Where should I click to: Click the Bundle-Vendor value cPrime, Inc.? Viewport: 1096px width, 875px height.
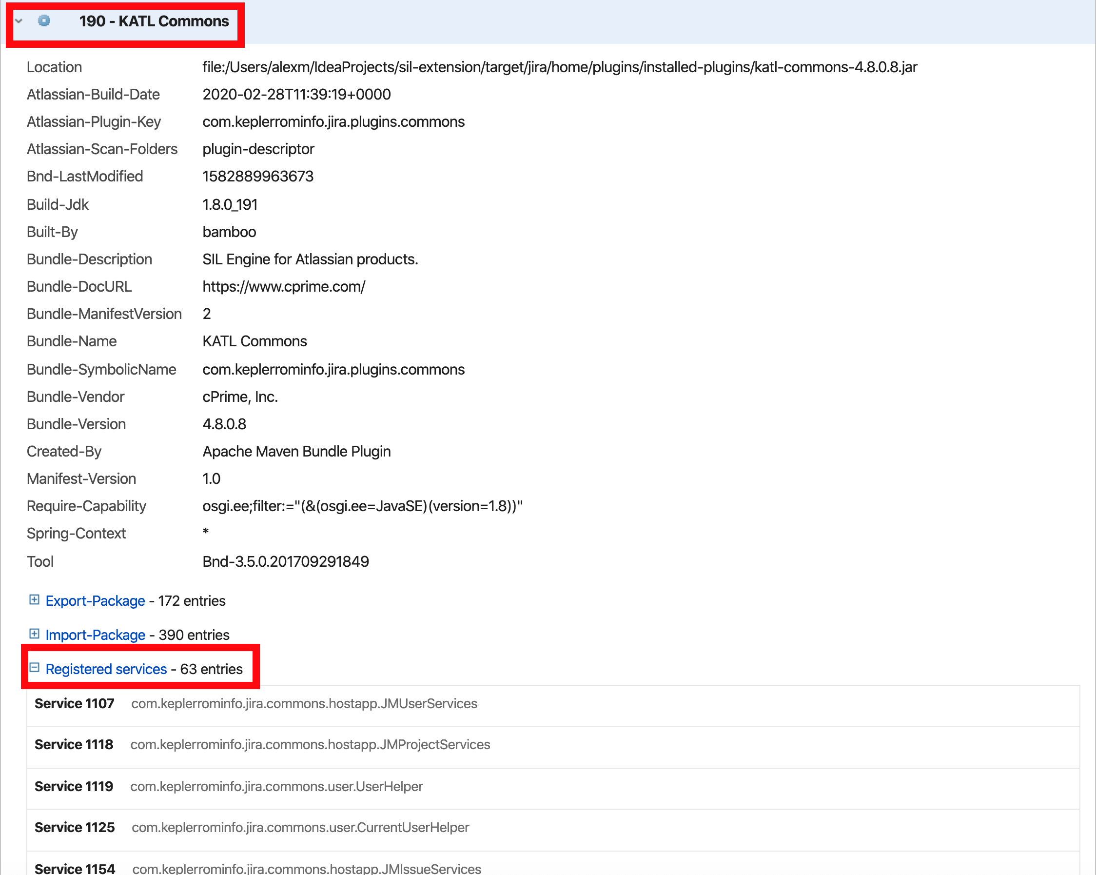point(240,397)
